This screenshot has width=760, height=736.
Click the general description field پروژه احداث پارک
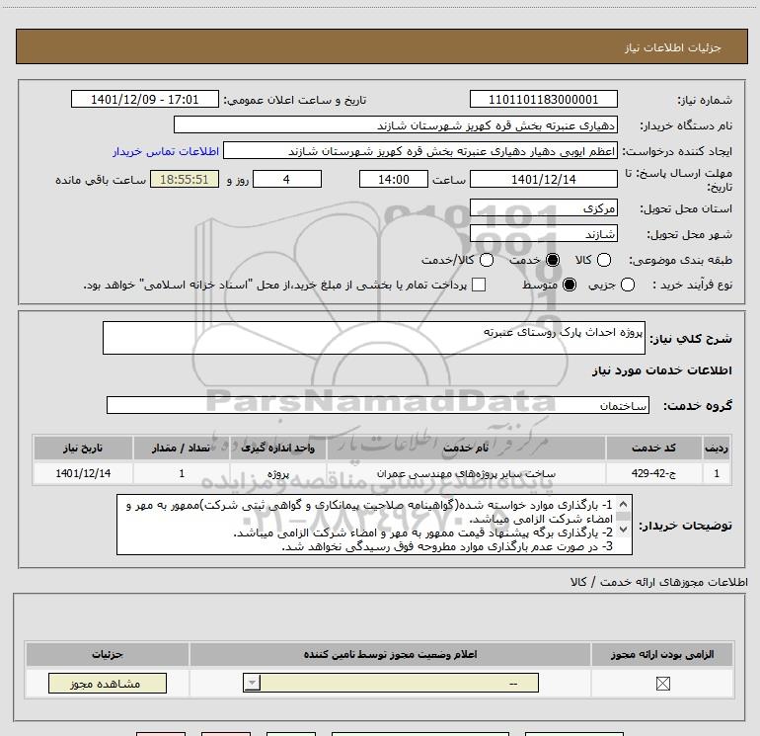tap(374, 338)
